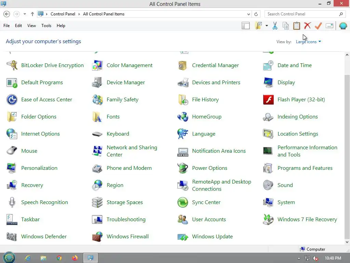Click the Credential Manager safe icon
350x263 pixels.
coord(183,65)
